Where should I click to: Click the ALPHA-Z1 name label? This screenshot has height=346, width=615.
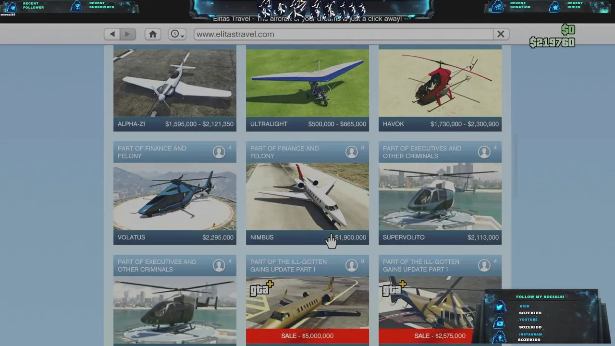(131, 124)
